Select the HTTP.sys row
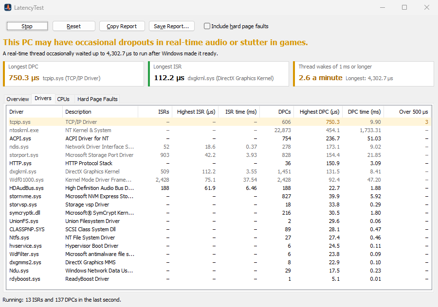 (x=219, y=163)
